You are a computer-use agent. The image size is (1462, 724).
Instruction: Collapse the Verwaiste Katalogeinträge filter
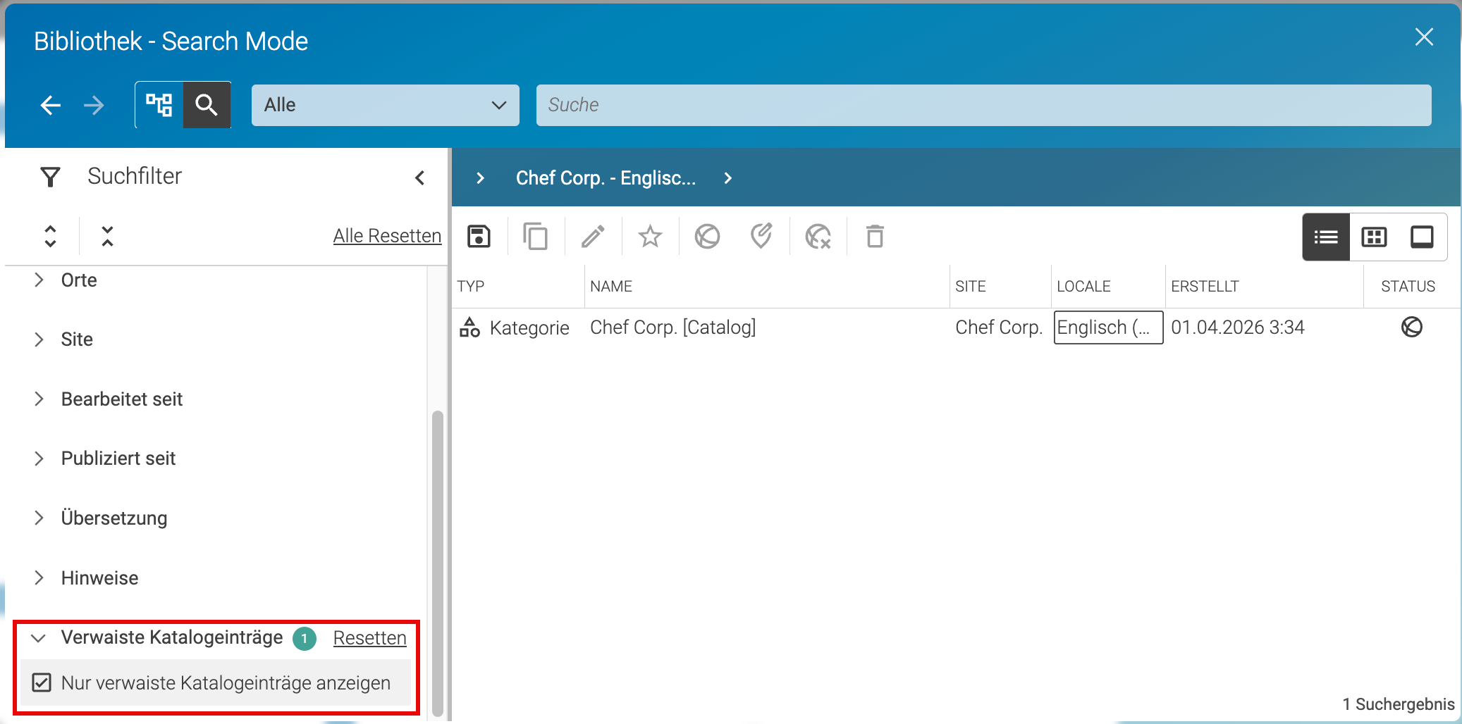point(39,638)
